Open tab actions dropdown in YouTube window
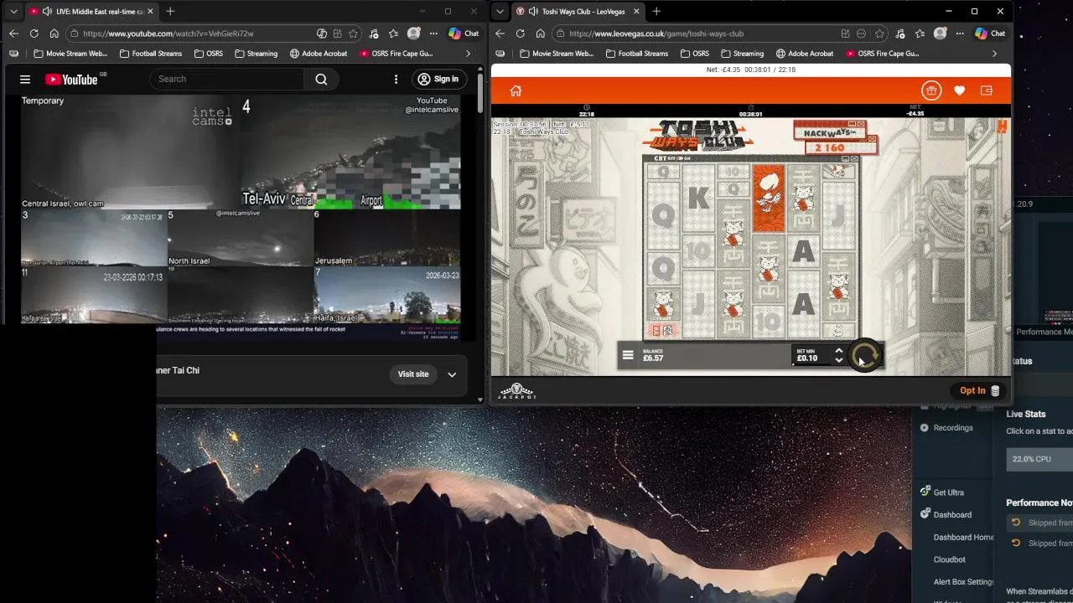Image resolution: width=1073 pixels, height=603 pixels. click(x=13, y=12)
